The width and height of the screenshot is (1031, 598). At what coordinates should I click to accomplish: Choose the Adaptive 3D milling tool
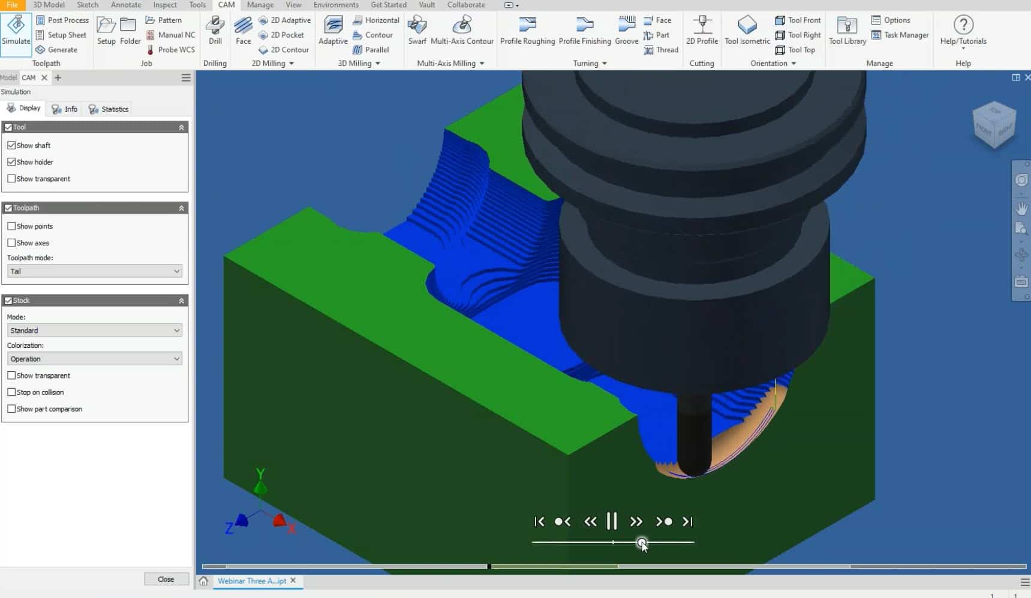point(333,30)
